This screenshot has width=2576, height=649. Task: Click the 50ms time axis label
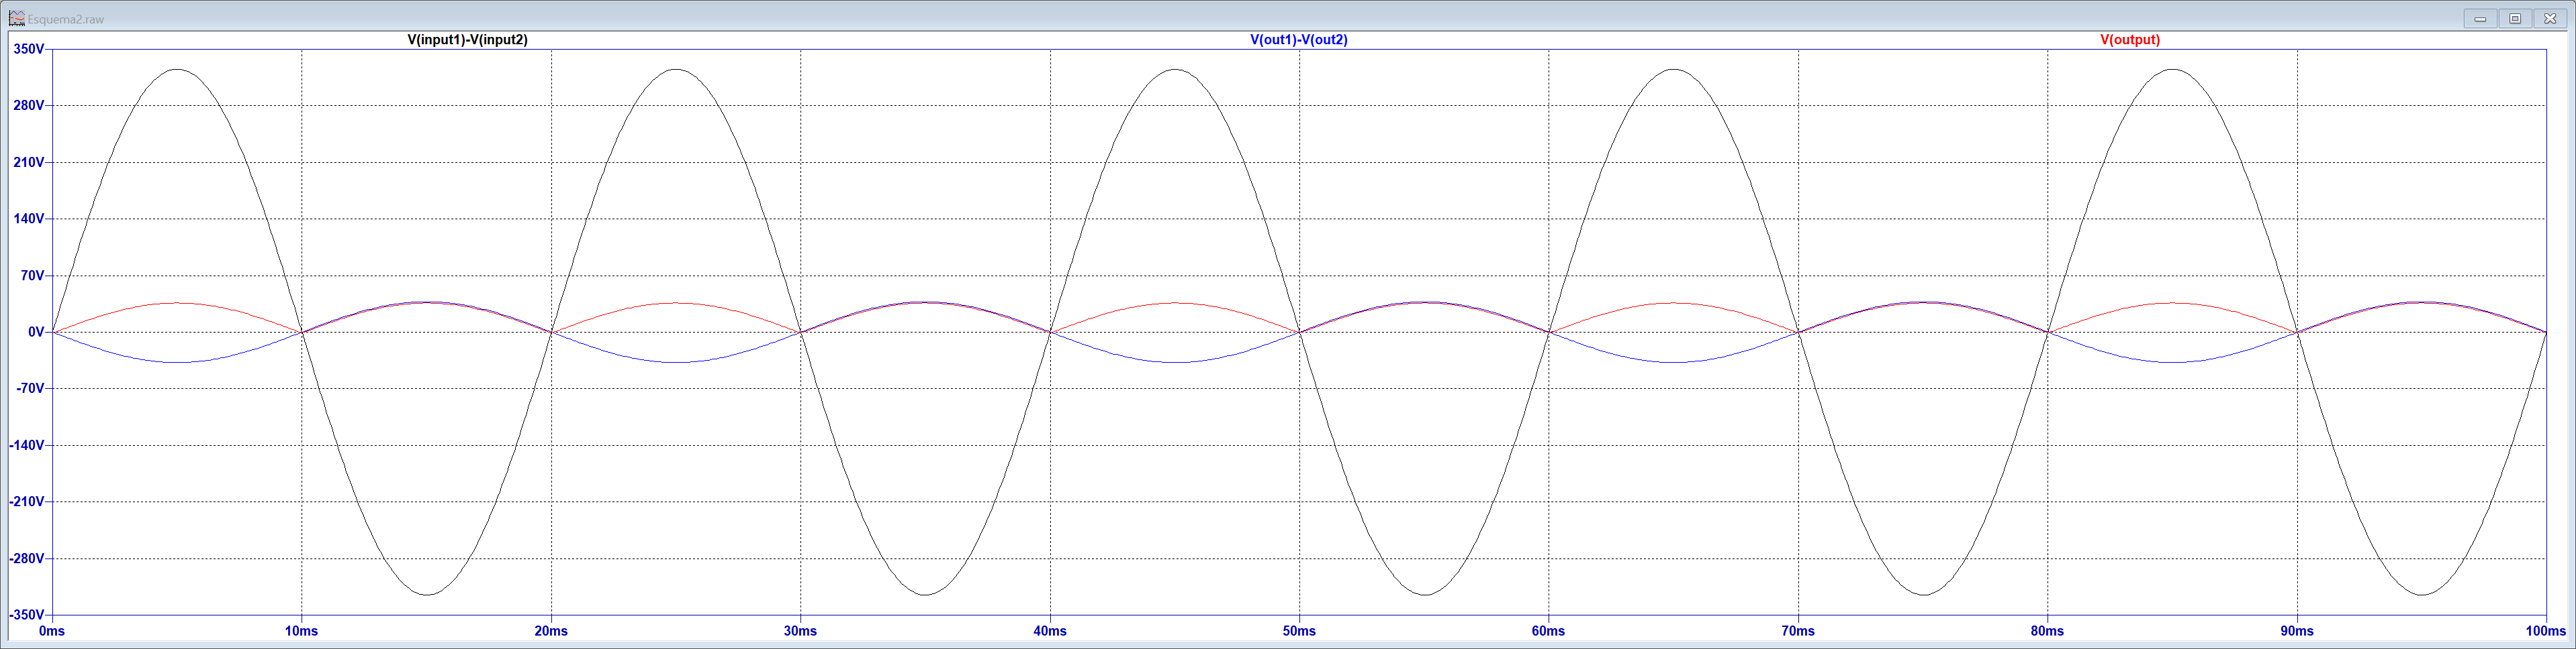(x=1299, y=631)
